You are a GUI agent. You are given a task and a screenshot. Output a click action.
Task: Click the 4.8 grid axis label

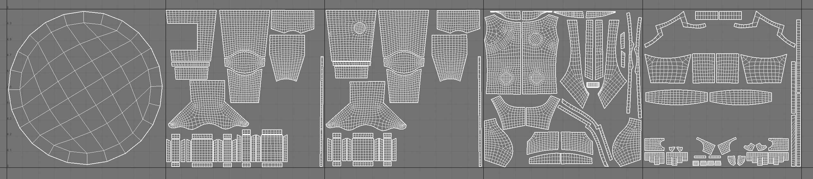pyautogui.click(x=9, y=39)
